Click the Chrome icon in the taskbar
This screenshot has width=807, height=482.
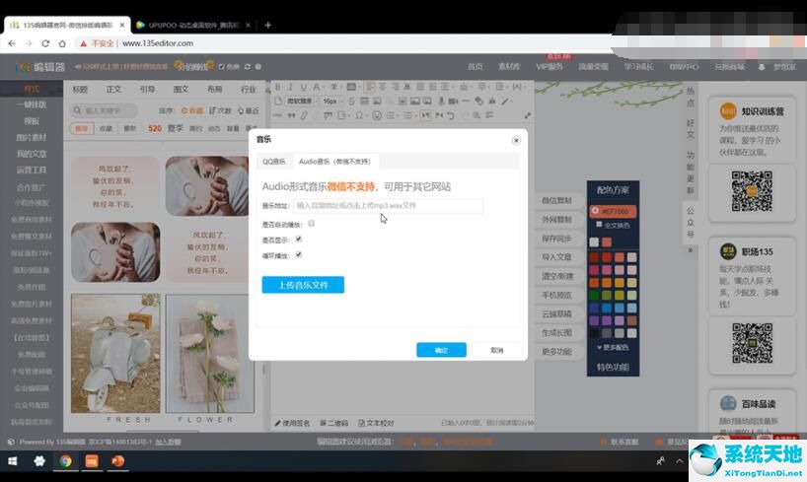[65, 461]
